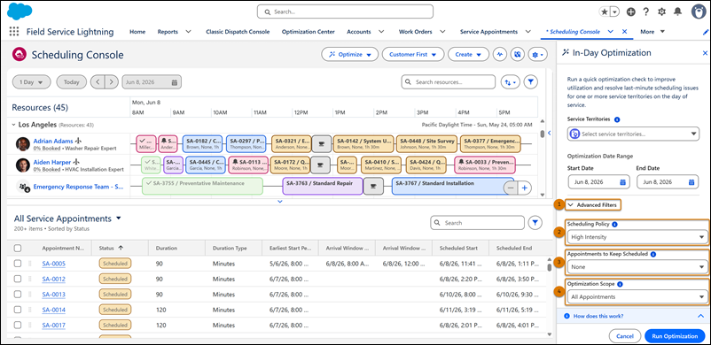Open the Help question mark icon
The height and width of the screenshot is (345, 711).
click(x=646, y=12)
